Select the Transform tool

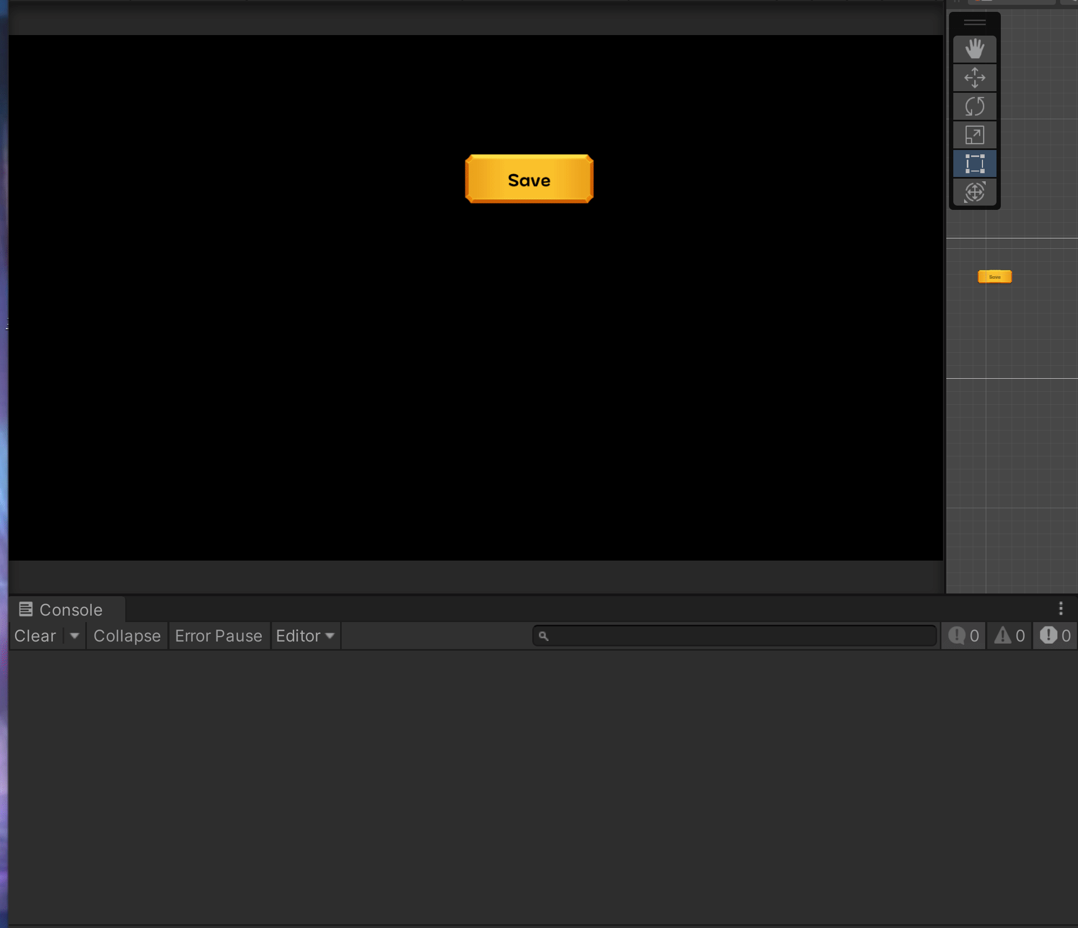[974, 192]
